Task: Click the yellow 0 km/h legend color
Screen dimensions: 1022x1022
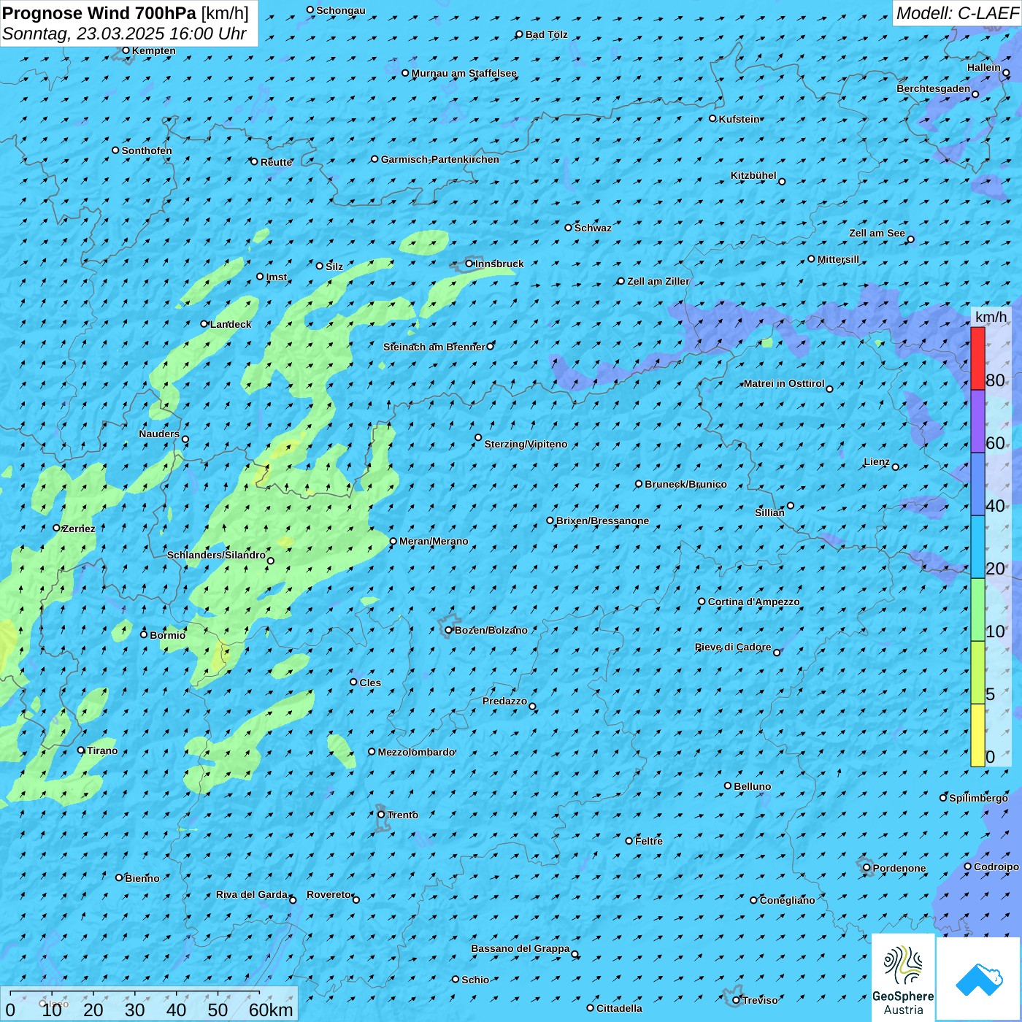Action: pyautogui.click(x=977, y=735)
